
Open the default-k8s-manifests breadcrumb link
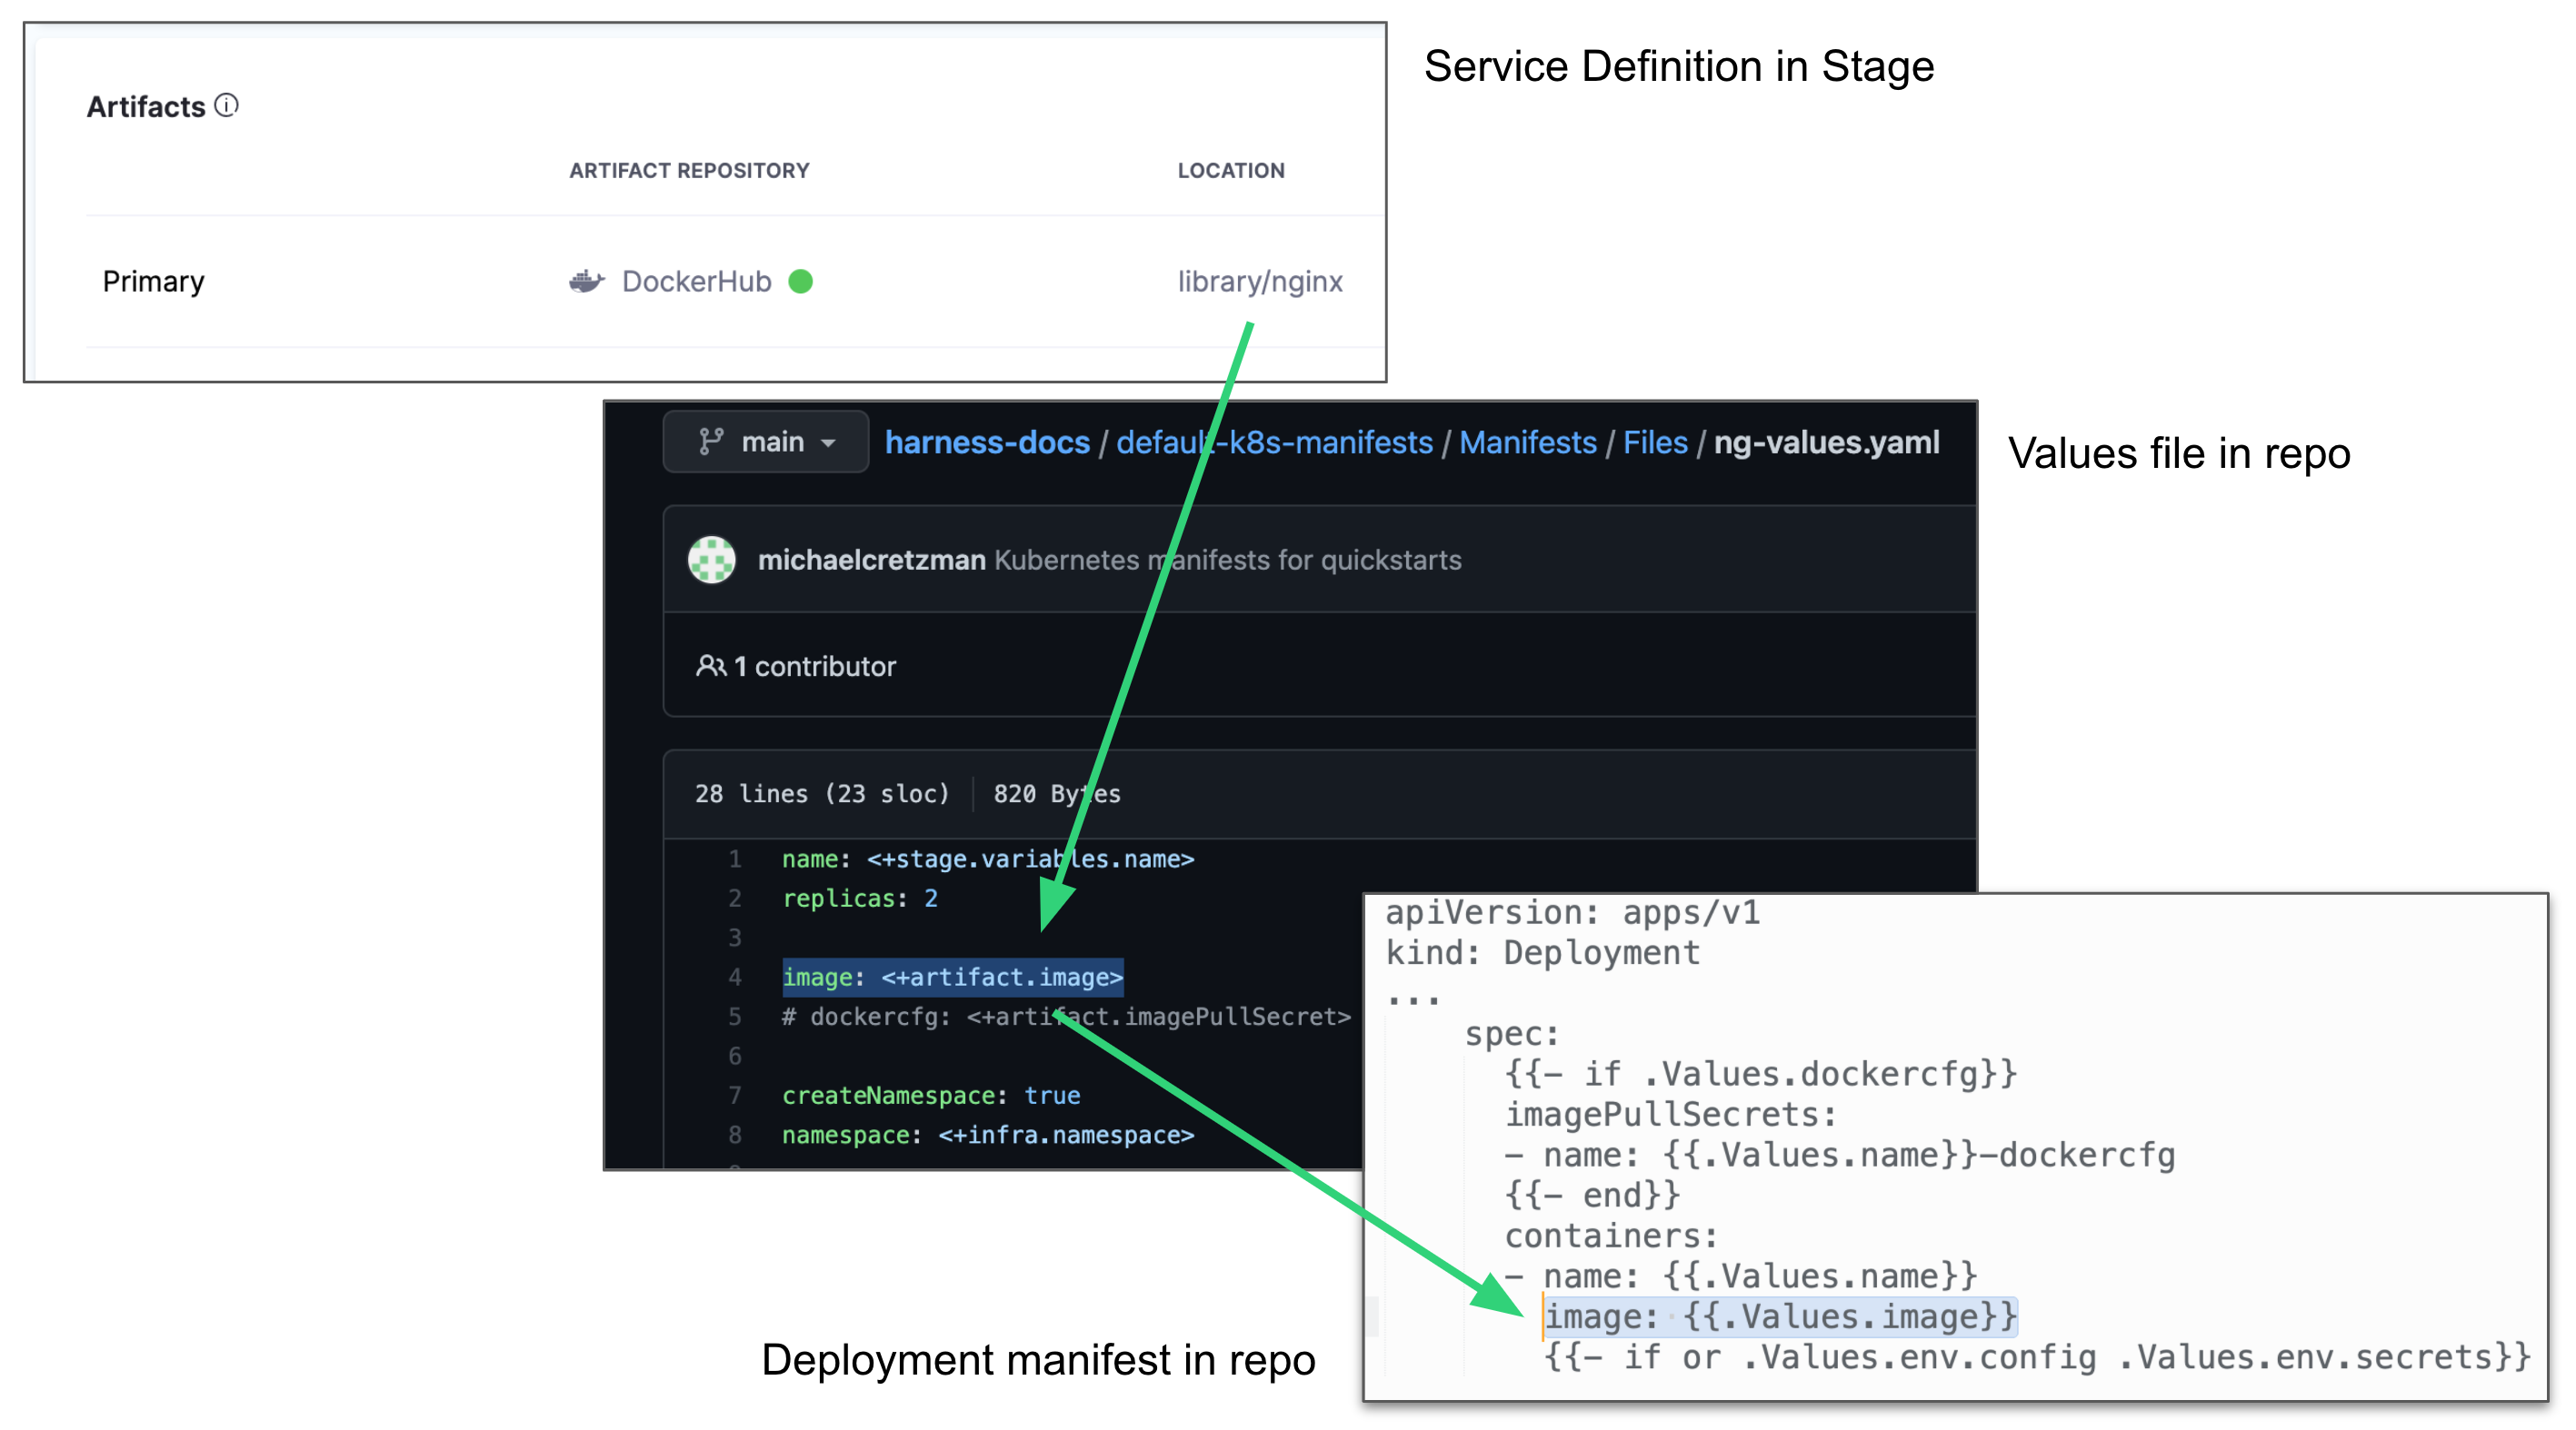pos(1274,442)
